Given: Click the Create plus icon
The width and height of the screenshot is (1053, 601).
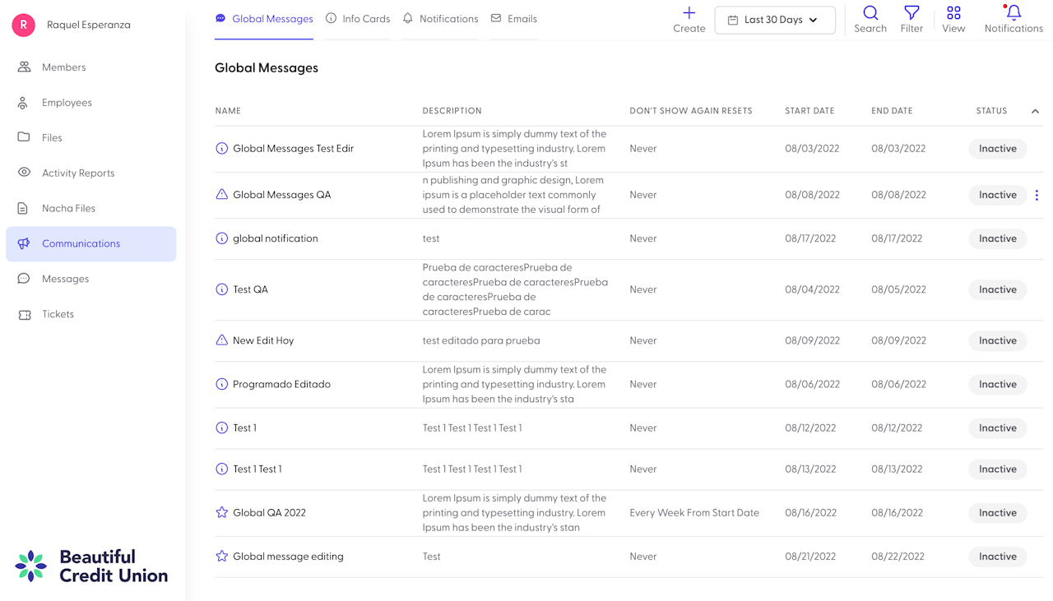Looking at the screenshot, I should pyautogui.click(x=689, y=13).
